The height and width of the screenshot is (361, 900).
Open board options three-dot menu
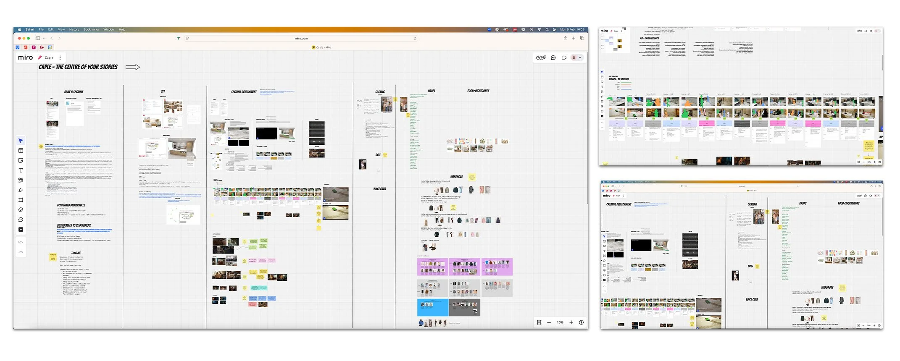60,58
